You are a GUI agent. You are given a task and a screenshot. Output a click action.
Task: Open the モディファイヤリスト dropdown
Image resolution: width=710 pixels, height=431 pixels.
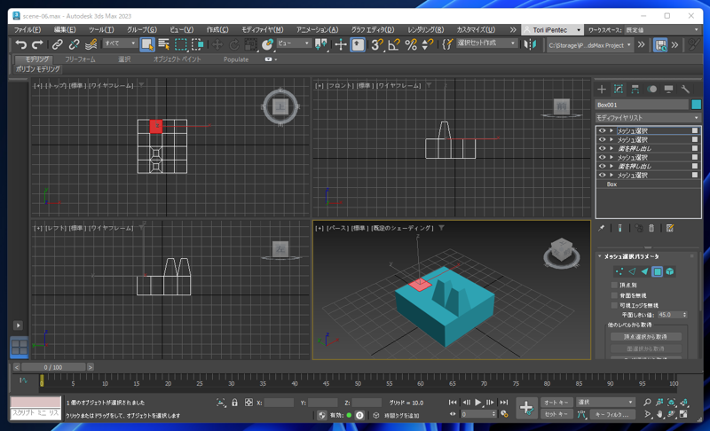[x=648, y=118]
